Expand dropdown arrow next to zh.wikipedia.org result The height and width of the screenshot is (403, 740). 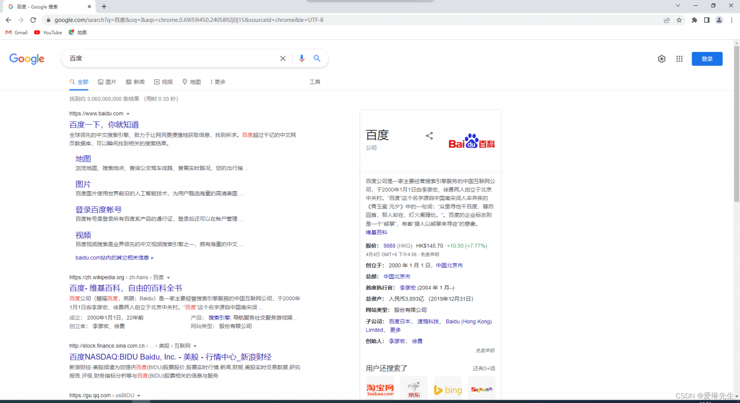(x=169, y=278)
